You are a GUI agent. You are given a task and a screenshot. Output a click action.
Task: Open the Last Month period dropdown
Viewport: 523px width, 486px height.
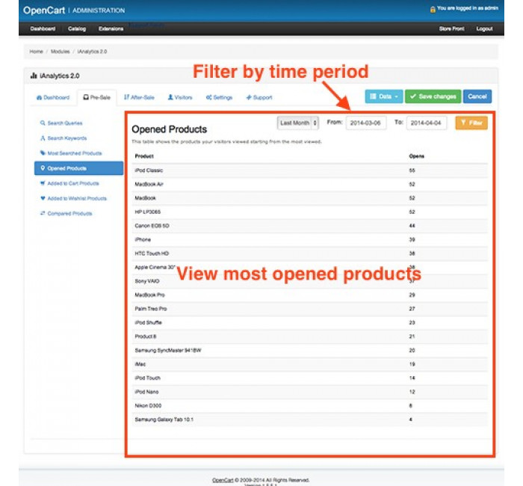tap(298, 123)
